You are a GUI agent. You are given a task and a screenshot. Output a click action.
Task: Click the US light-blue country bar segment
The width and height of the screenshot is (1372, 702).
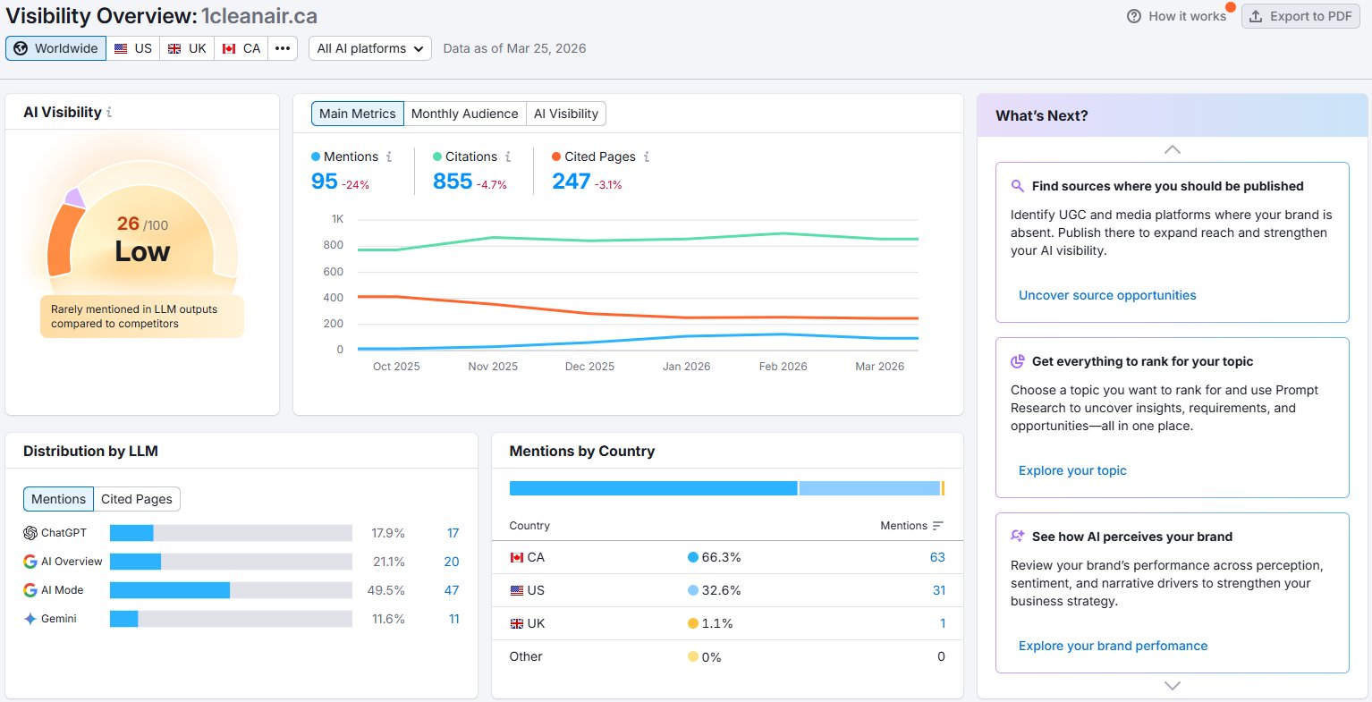[x=869, y=488]
